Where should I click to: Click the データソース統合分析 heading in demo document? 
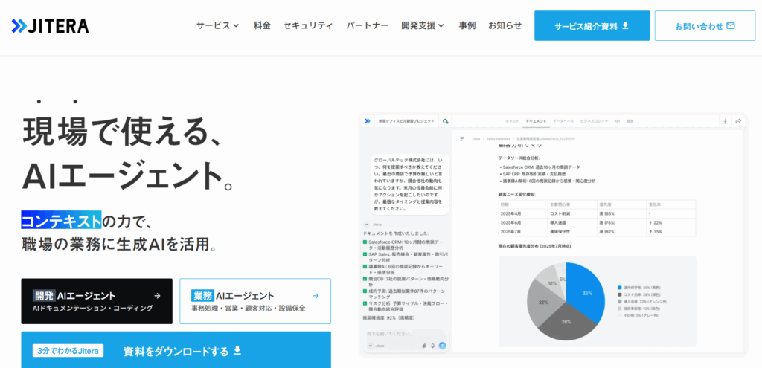pos(519,158)
